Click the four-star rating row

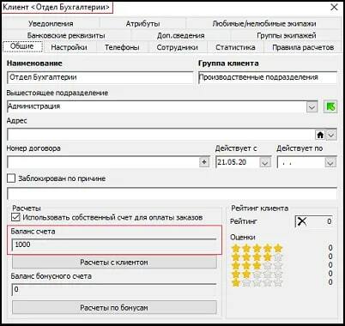(x=257, y=257)
